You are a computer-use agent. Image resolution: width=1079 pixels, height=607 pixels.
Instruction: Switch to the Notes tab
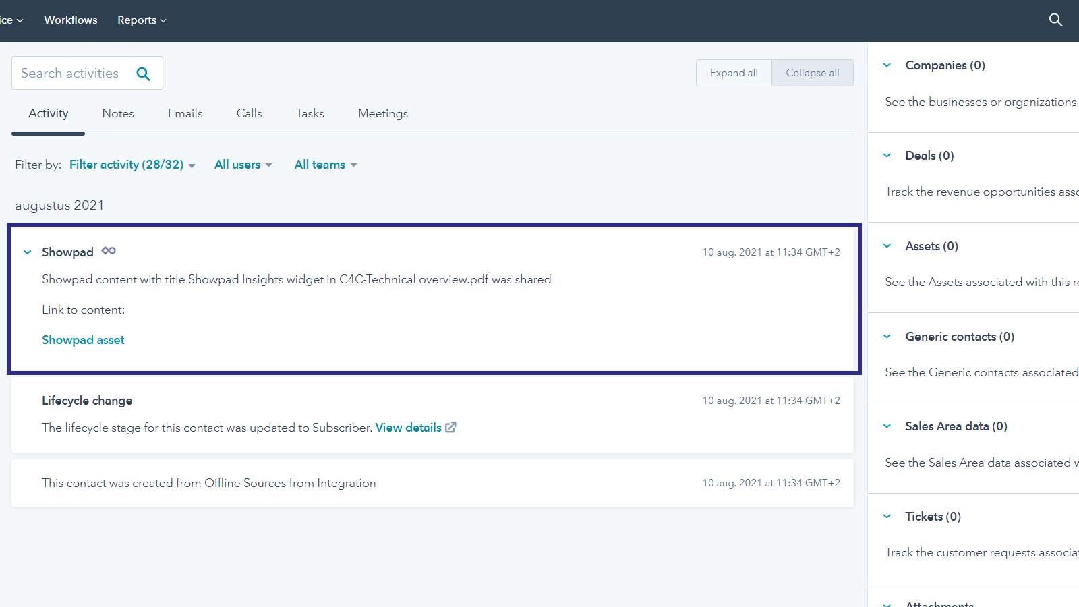pyautogui.click(x=118, y=113)
